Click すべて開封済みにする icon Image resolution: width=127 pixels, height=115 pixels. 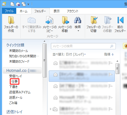[32, 20]
